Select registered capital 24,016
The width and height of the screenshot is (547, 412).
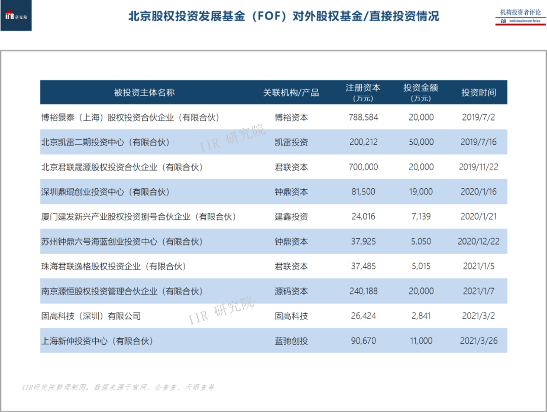(x=363, y=217)
